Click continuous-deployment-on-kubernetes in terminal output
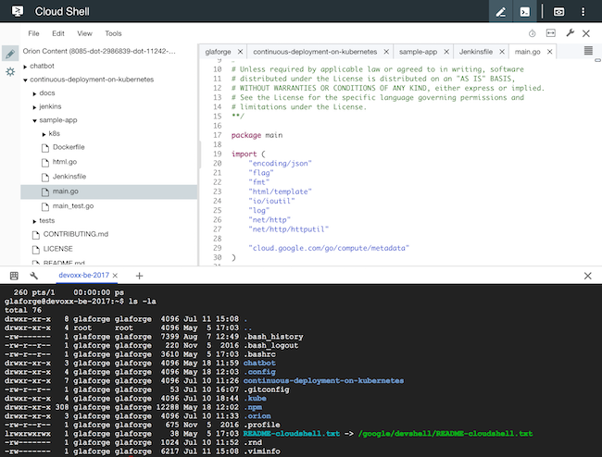Viewport: 602px width, 457px height. coord(323,381)
